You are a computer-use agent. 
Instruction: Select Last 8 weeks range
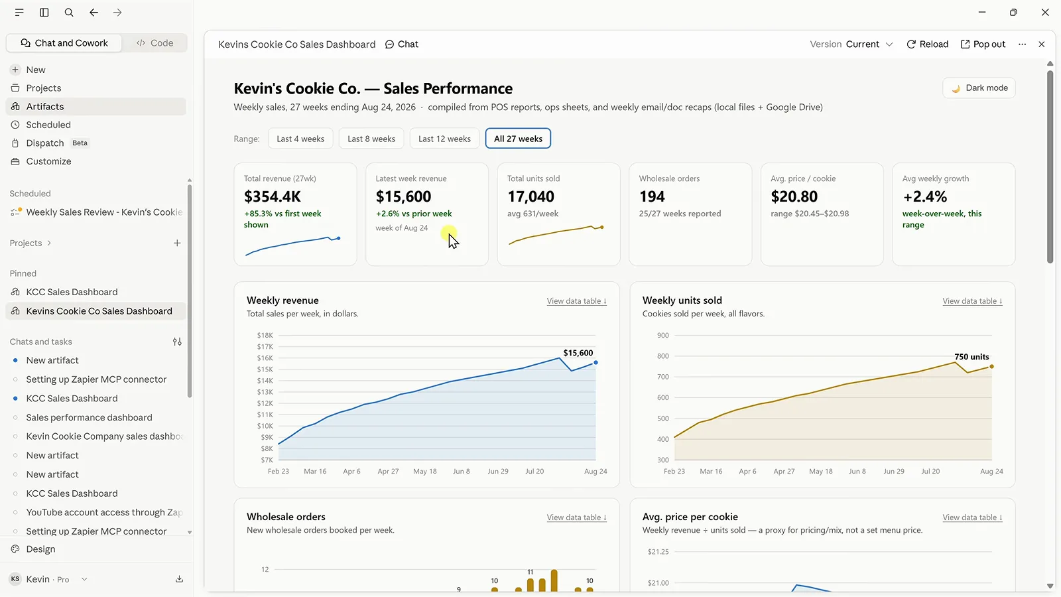click(x=371, y=139)
